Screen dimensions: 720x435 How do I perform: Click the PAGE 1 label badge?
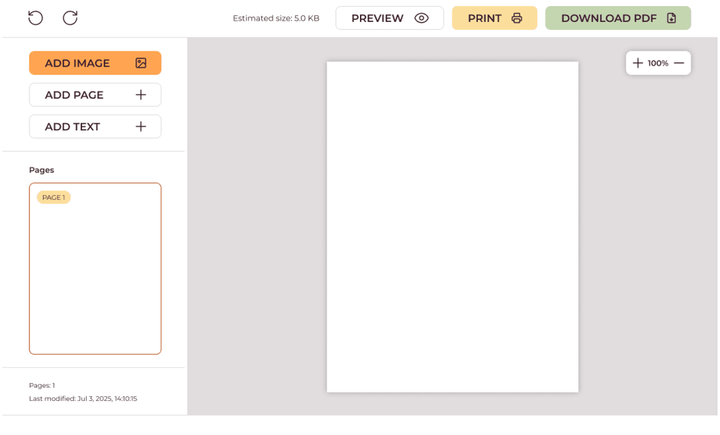click(53, 197)
